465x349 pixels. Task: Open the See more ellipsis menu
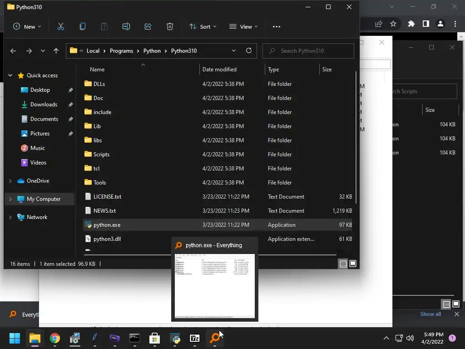pyautogui.click(x=277, y=27)
